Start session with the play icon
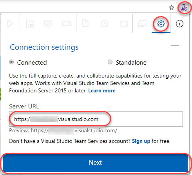Screen dimensions: 192x175 pos(10,23)
